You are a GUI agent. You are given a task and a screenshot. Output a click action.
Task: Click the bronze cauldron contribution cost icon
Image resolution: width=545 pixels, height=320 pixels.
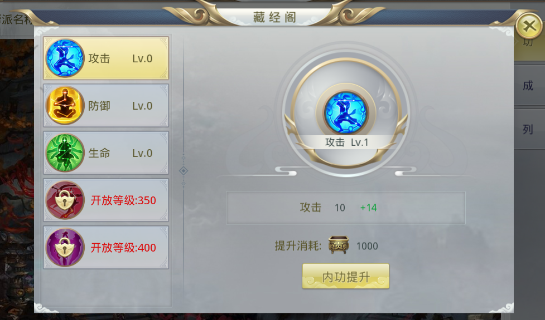point(339,245)
